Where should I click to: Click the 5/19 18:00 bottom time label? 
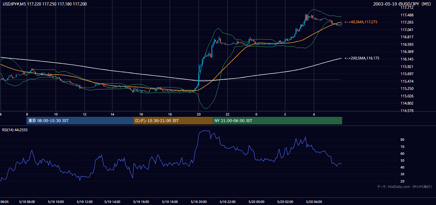point(170,202)
